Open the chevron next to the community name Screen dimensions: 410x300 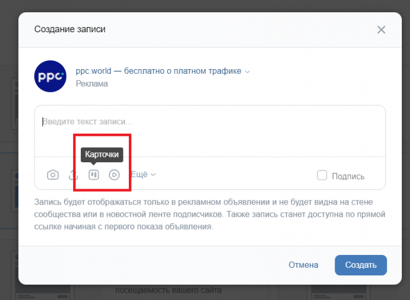pyautogui.click(x=247, y=72)
